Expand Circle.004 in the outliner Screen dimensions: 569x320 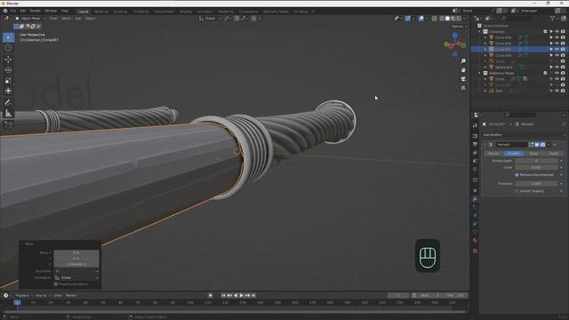tap(485, 37)
